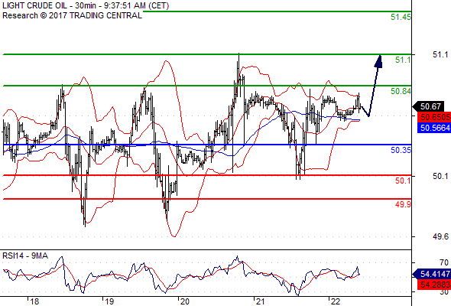Click the RSI axis value 70
Viewport: 451px width, 306px height.
click(444, 262)
